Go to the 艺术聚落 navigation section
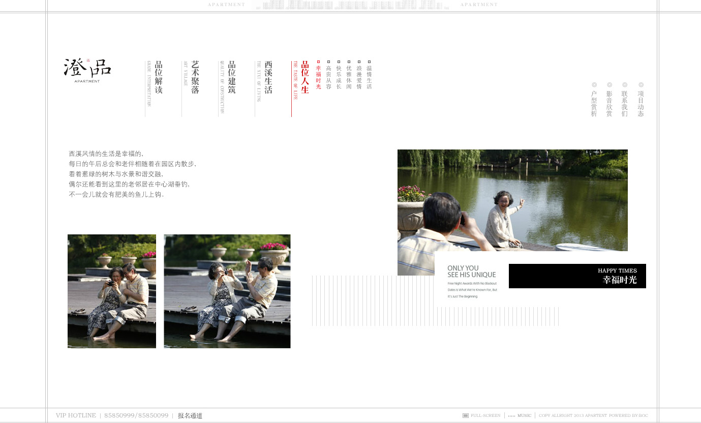Viewport: 701px width, 423px height. pyautogui.click(x=195, y=77)
